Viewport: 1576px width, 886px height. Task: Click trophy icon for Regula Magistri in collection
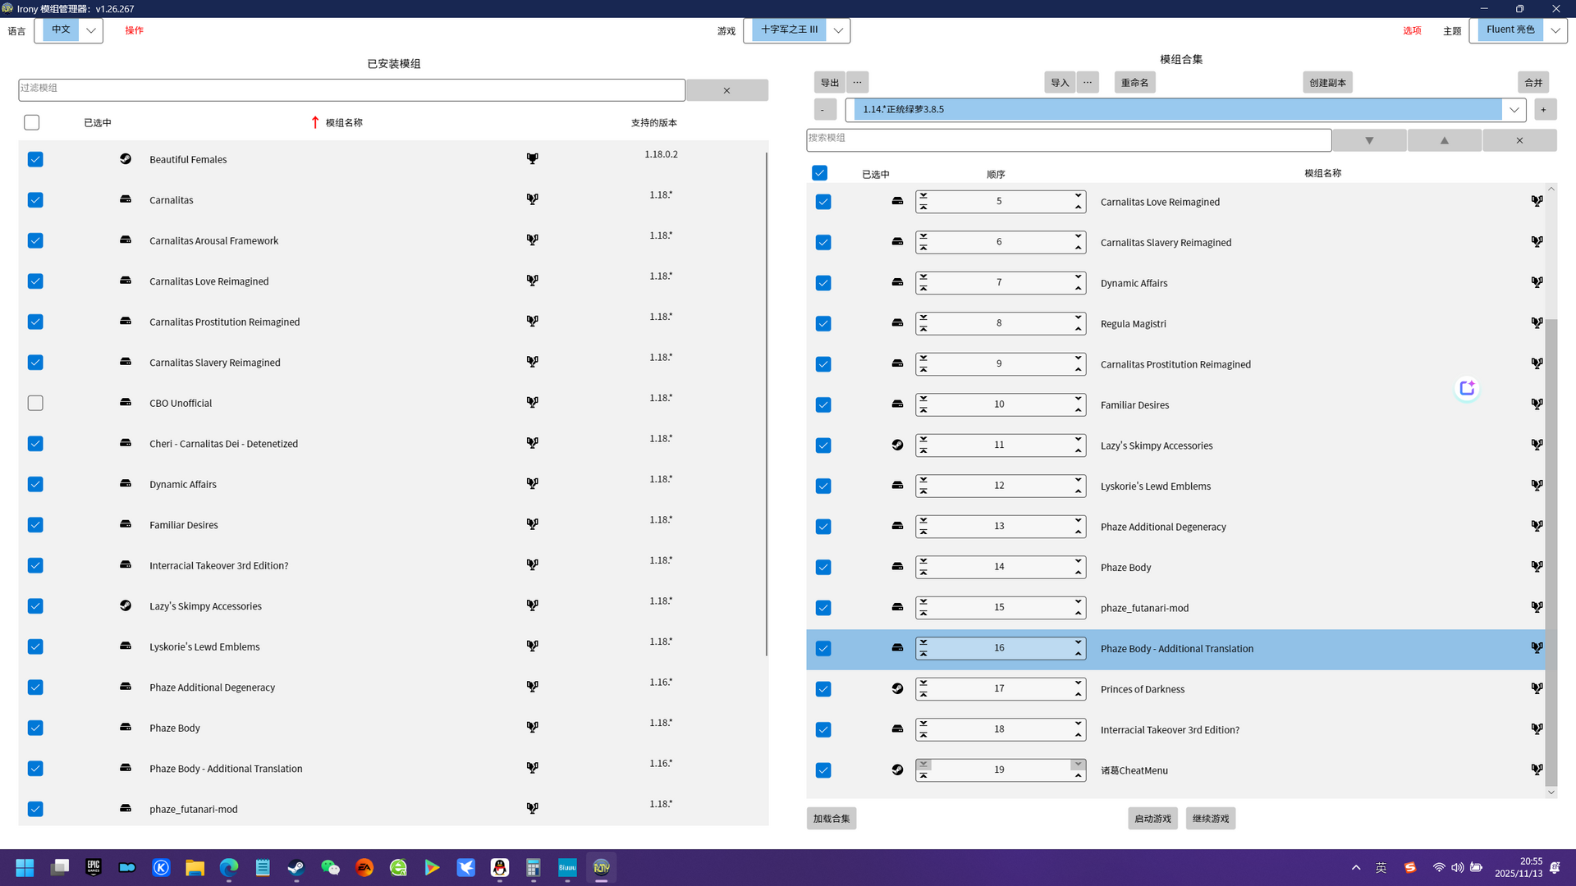[x=1537, y=322]
